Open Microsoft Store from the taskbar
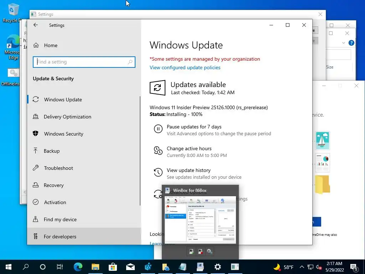Image resolution: width=365 pixels, height=274 pixels. point(113,267)
